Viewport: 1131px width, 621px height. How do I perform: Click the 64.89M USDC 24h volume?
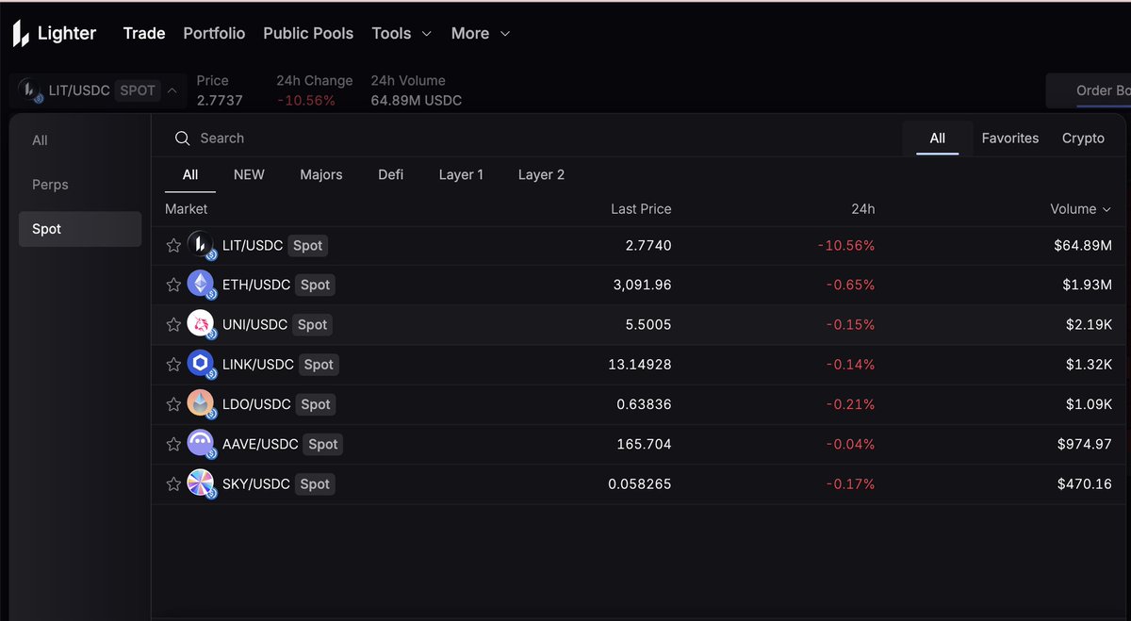[x=417, y=100]
